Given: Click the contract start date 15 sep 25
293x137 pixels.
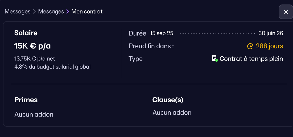Looking at the screenshot, I should tap(162, 33).
